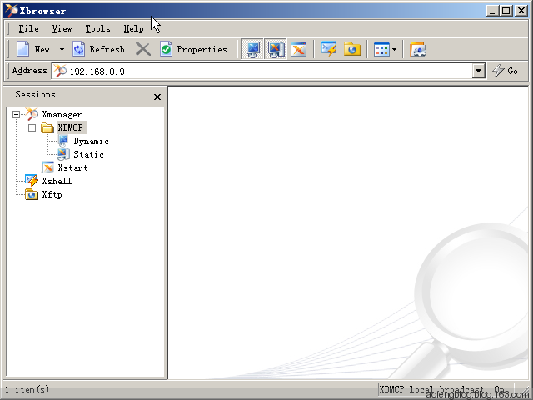Click the 1 item(s) status text
The image size is (533, 400).
pyautogui.click(x=27, y=389)
